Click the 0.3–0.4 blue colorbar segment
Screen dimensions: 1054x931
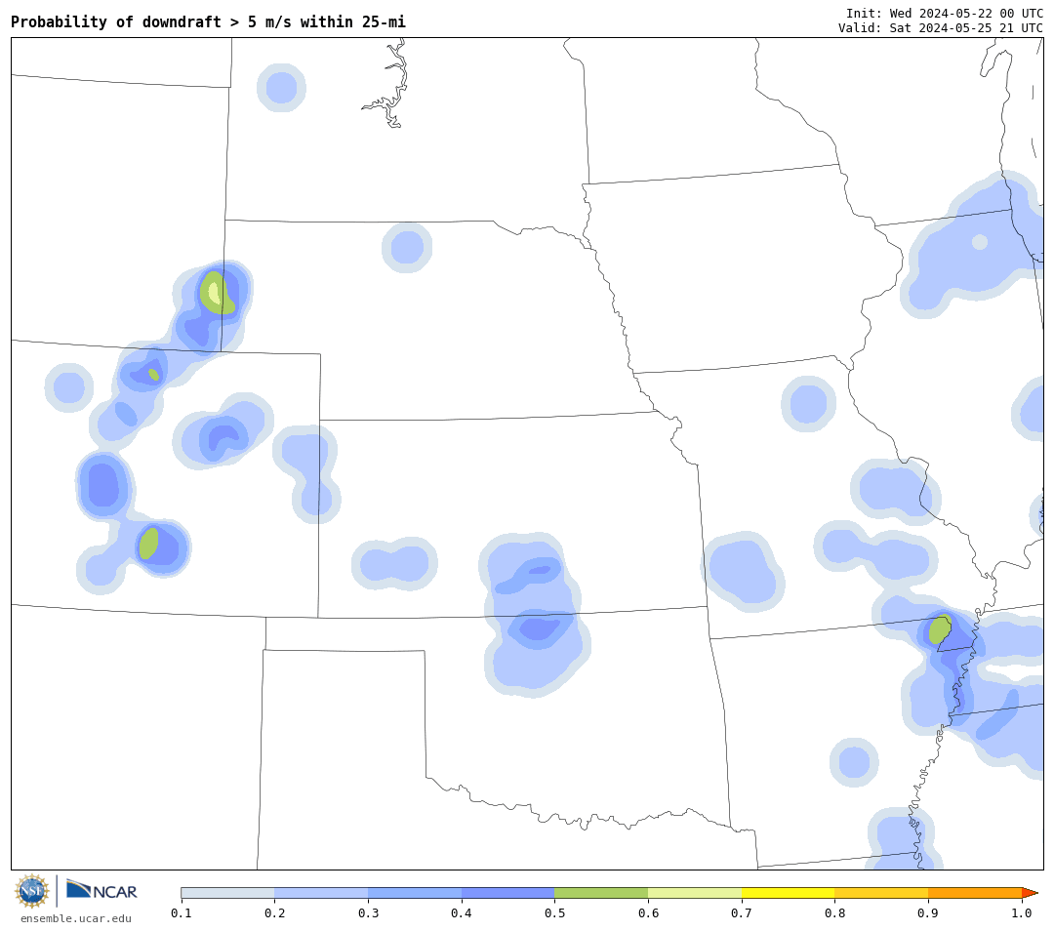click(x=415, y=893)
